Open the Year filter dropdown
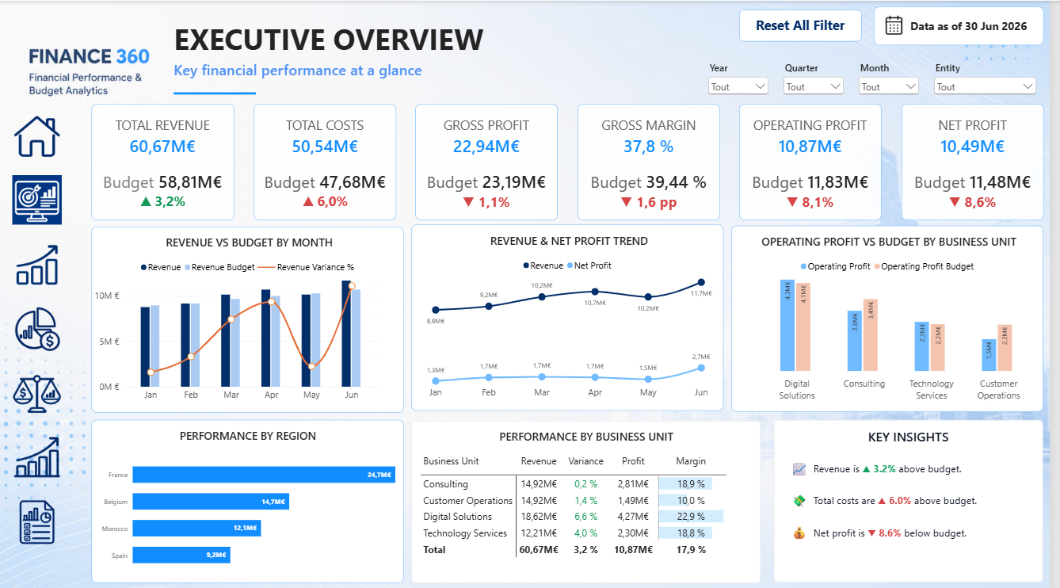The height and width of the screenshot is (588, 1060). (x=738, y=86)
